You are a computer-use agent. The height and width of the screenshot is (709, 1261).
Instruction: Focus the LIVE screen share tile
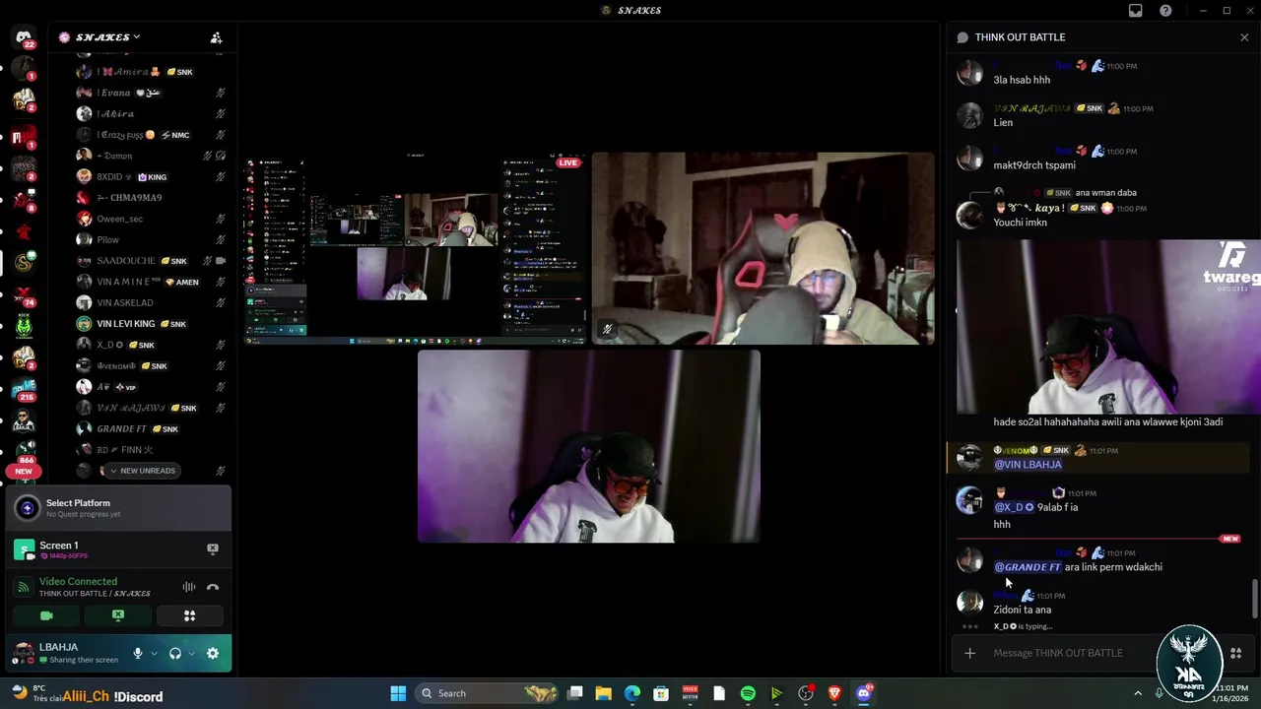[x=415, y=248]
